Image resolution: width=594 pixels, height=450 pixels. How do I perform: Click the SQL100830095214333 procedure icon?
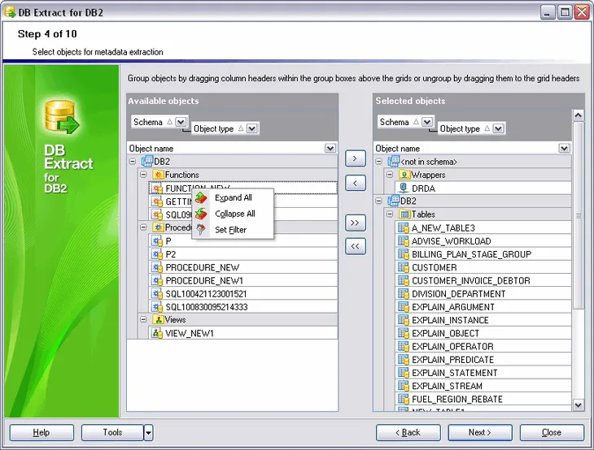click(156, 307)
